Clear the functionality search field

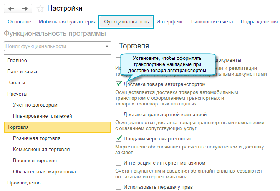click(107, 46)
